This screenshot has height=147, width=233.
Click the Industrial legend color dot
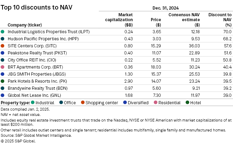click(x=33, y=103)
